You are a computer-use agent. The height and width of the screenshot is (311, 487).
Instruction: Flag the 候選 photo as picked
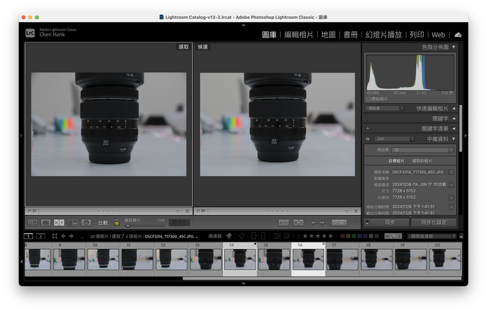tap(199, 211)
